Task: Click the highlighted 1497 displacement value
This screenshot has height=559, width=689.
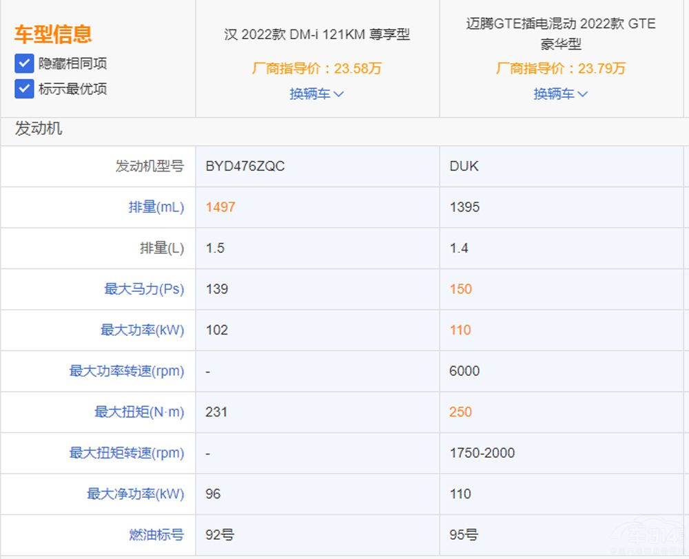Action: (x=220, y=207)
